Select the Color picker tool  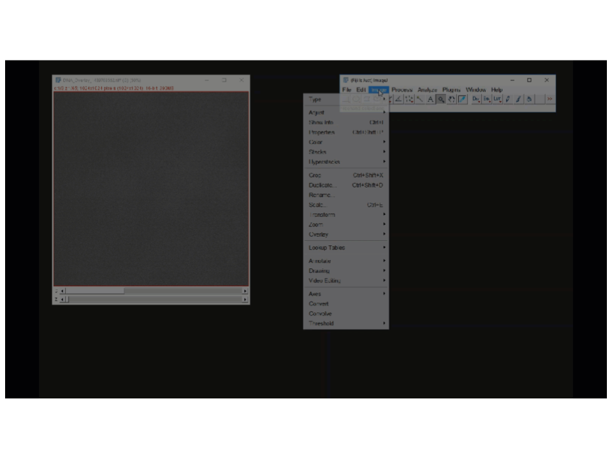point(462,99)
